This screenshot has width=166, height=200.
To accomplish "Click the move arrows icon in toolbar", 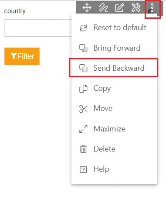I will click(x=87, y=7).
